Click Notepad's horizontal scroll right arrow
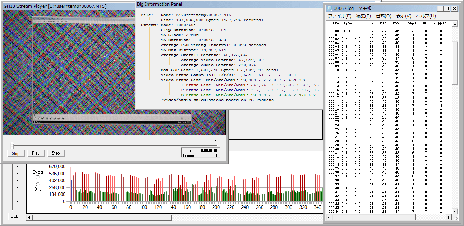The image size is (464, 226). pos(449,217)
